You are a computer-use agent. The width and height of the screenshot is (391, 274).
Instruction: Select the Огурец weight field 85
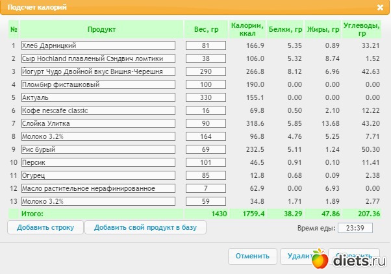tap(206, 175)
